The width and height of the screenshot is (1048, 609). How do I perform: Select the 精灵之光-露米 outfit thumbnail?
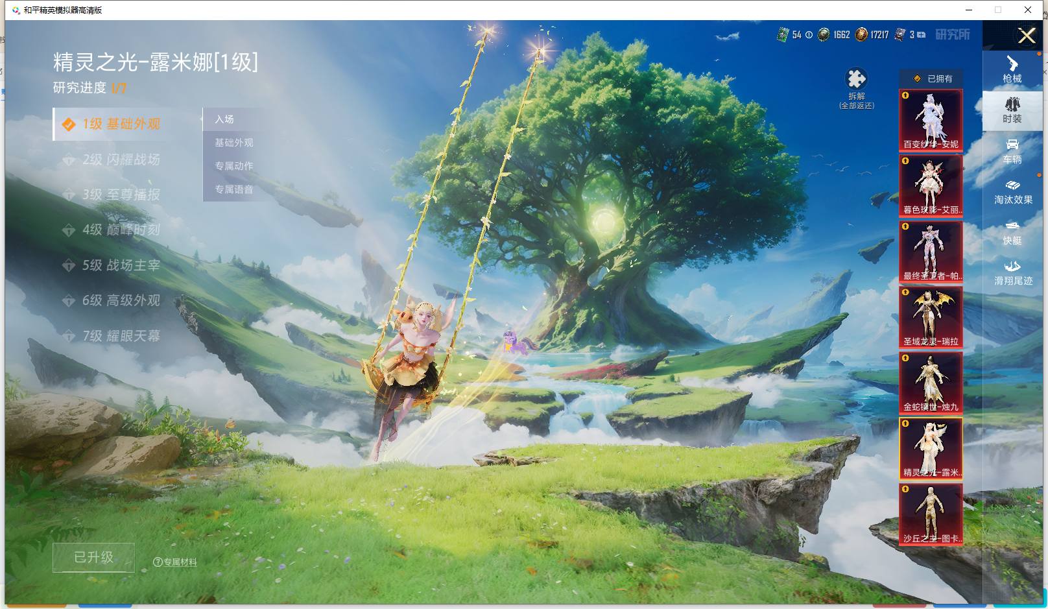click(931, 449)
